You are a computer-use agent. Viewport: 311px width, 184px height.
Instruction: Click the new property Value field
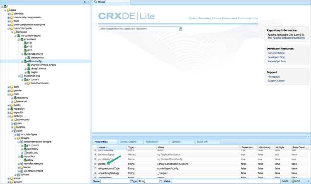226,181
